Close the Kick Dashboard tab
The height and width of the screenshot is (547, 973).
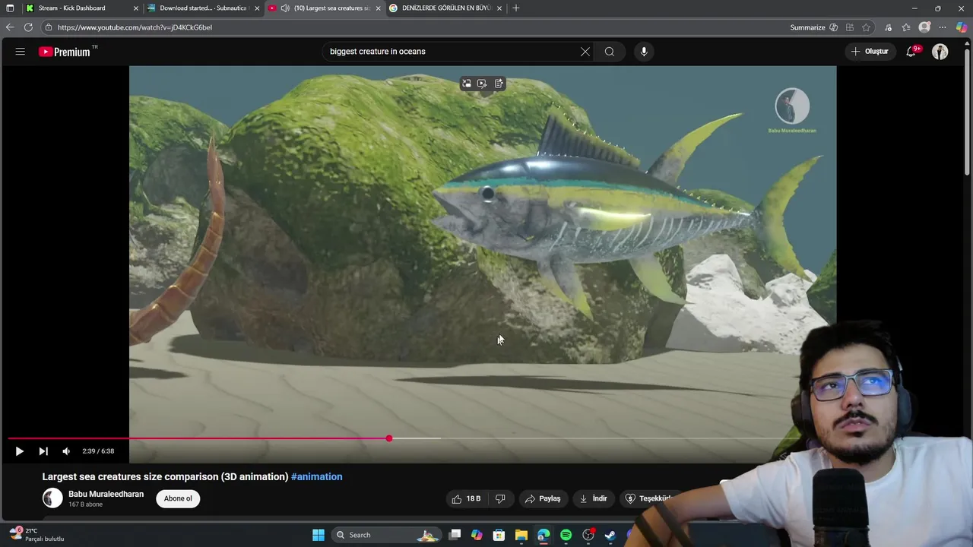click(136, 8)
